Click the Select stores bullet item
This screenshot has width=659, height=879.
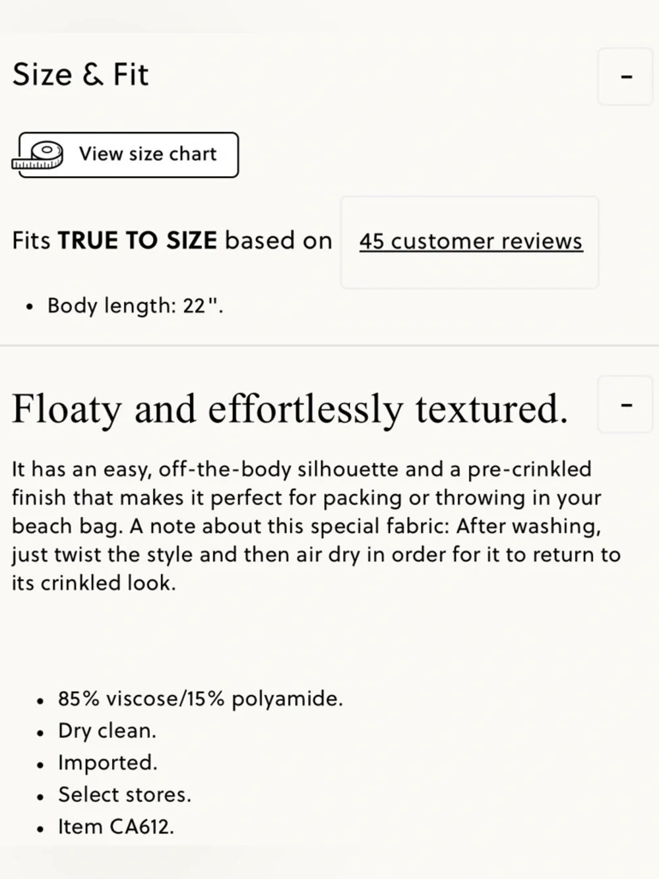tap(124, 795)
